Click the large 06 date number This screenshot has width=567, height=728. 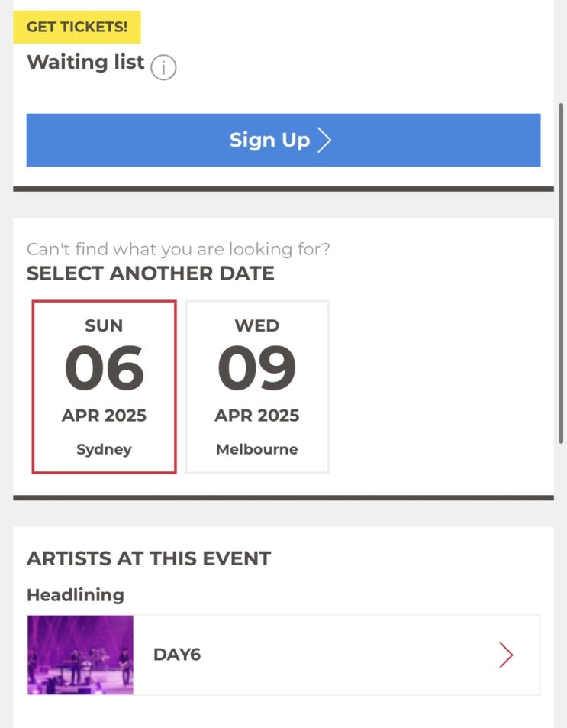click(105, 369)
